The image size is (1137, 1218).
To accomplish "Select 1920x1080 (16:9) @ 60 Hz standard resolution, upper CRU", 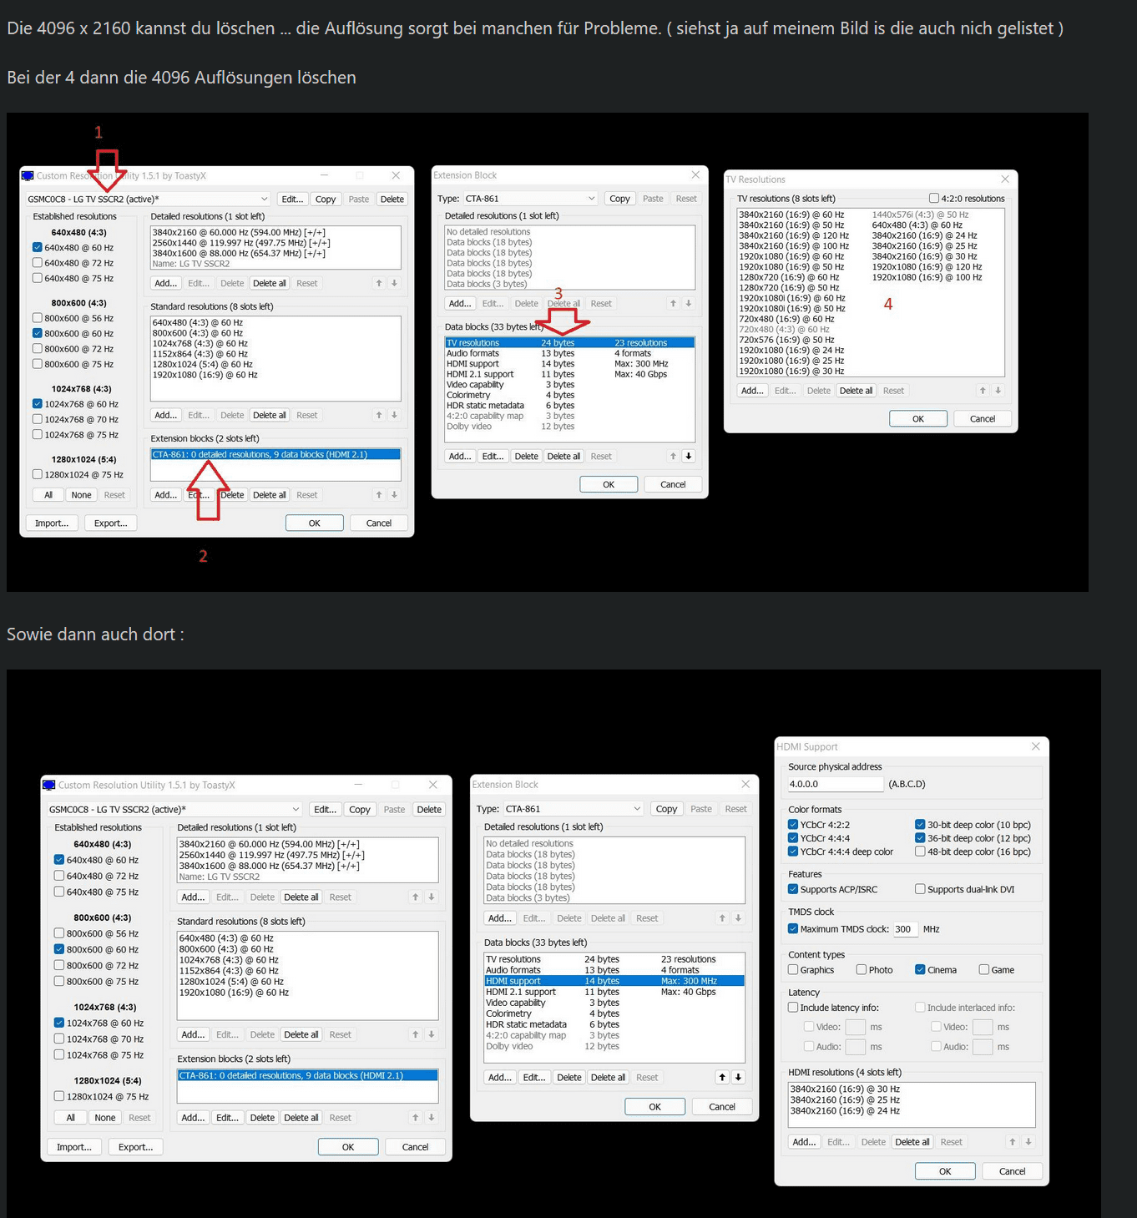I will click(x=205, y=375).
